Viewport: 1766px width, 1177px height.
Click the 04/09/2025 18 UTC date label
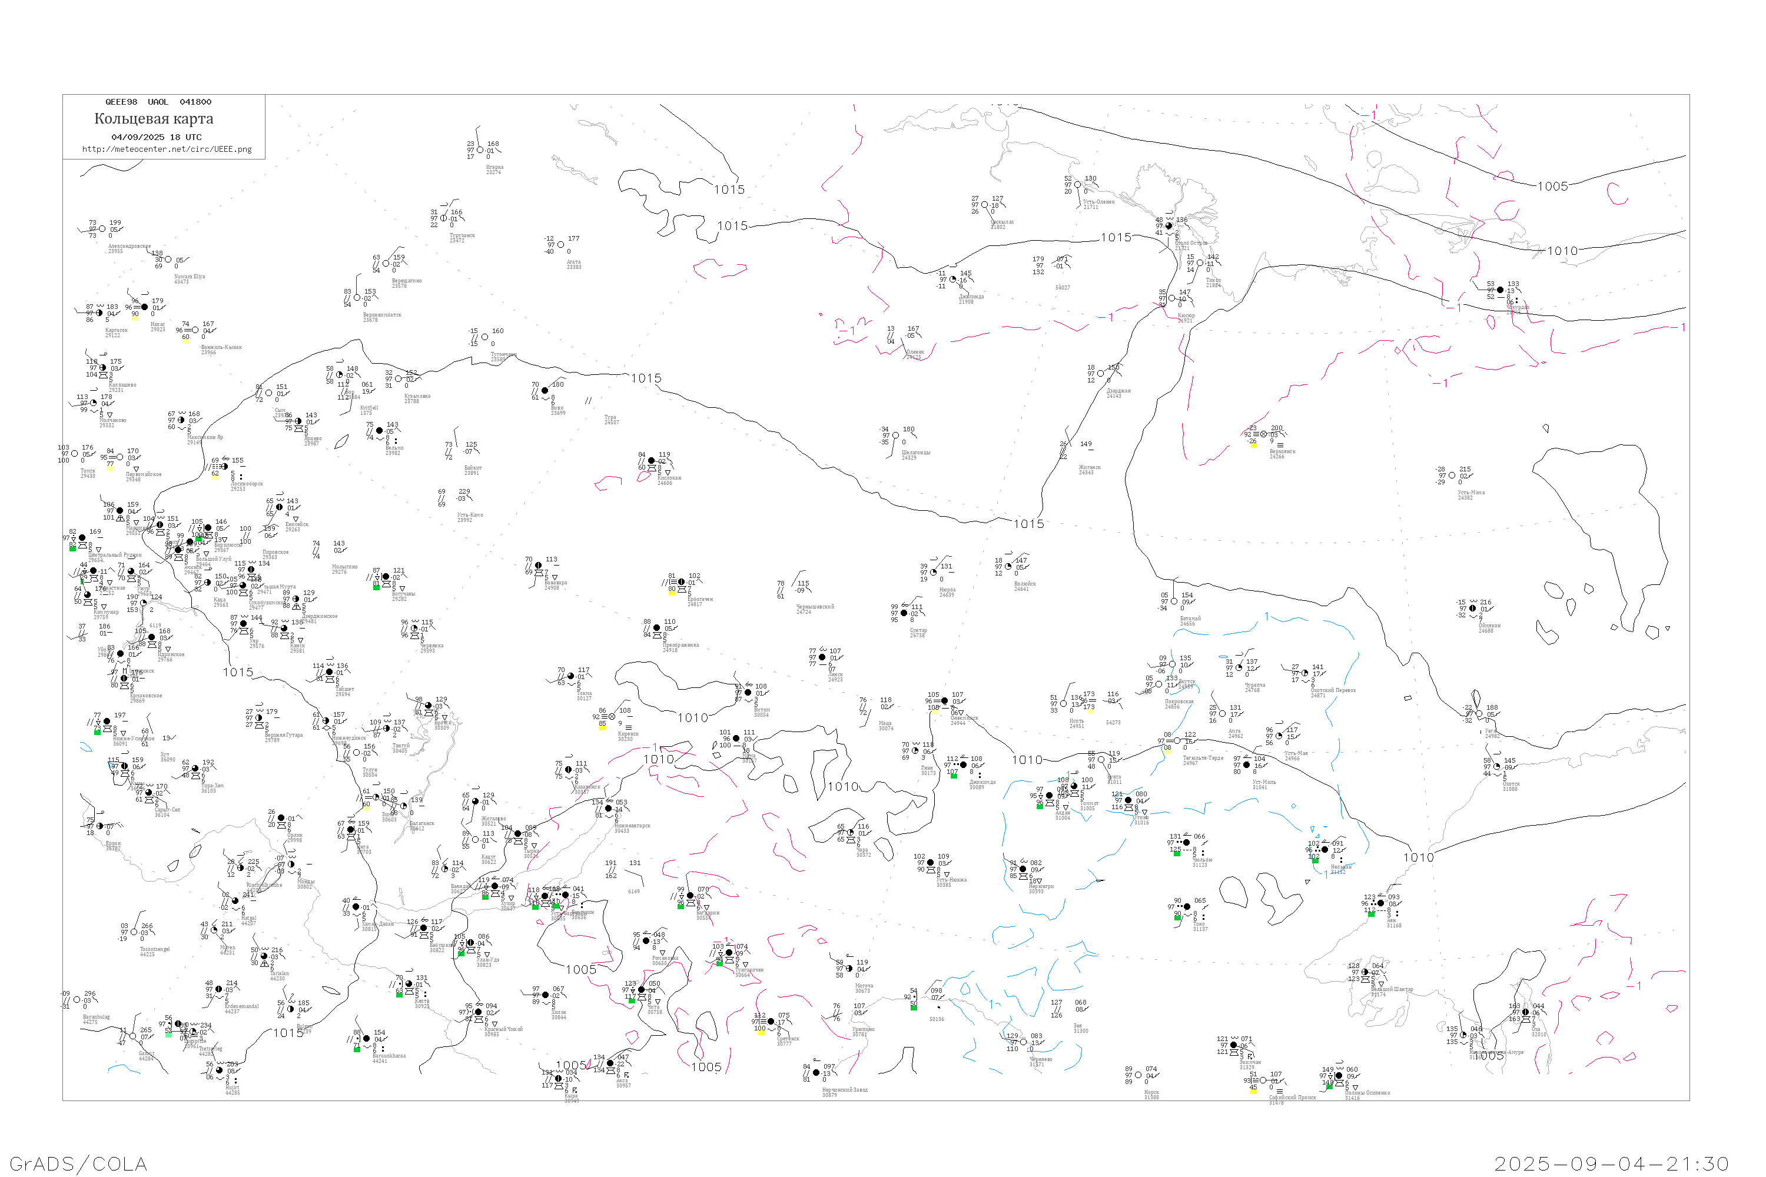point(156,137)
